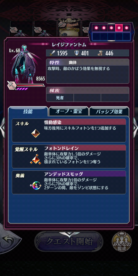Image resolution: width=138 pixels, height=276 pixels.
Task: Click the awakening skill multi-crystal icon
Action: (x=36, y=159)
